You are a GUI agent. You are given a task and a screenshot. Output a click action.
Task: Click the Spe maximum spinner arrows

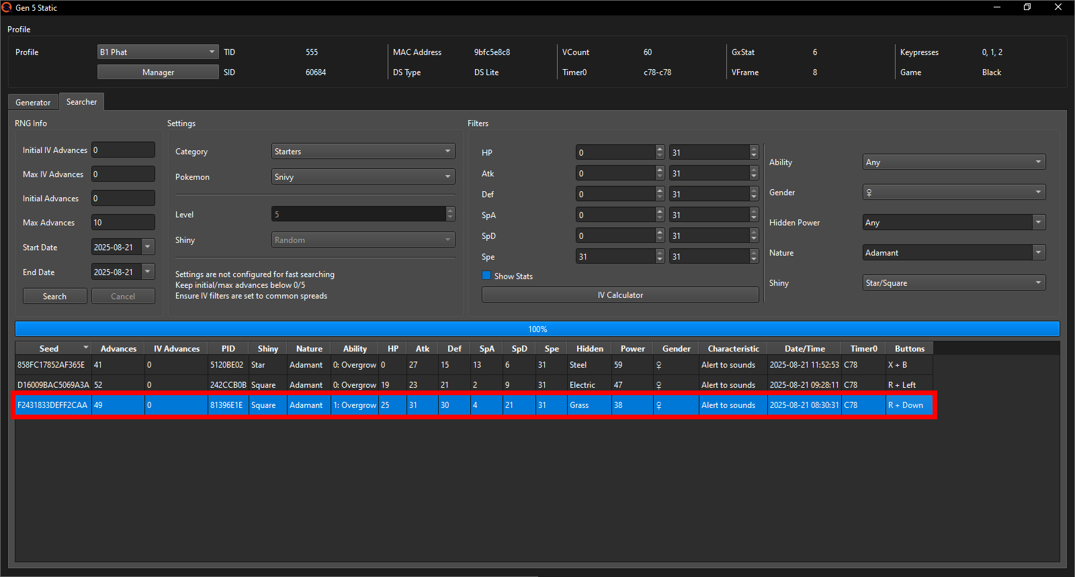click(754, 257)
